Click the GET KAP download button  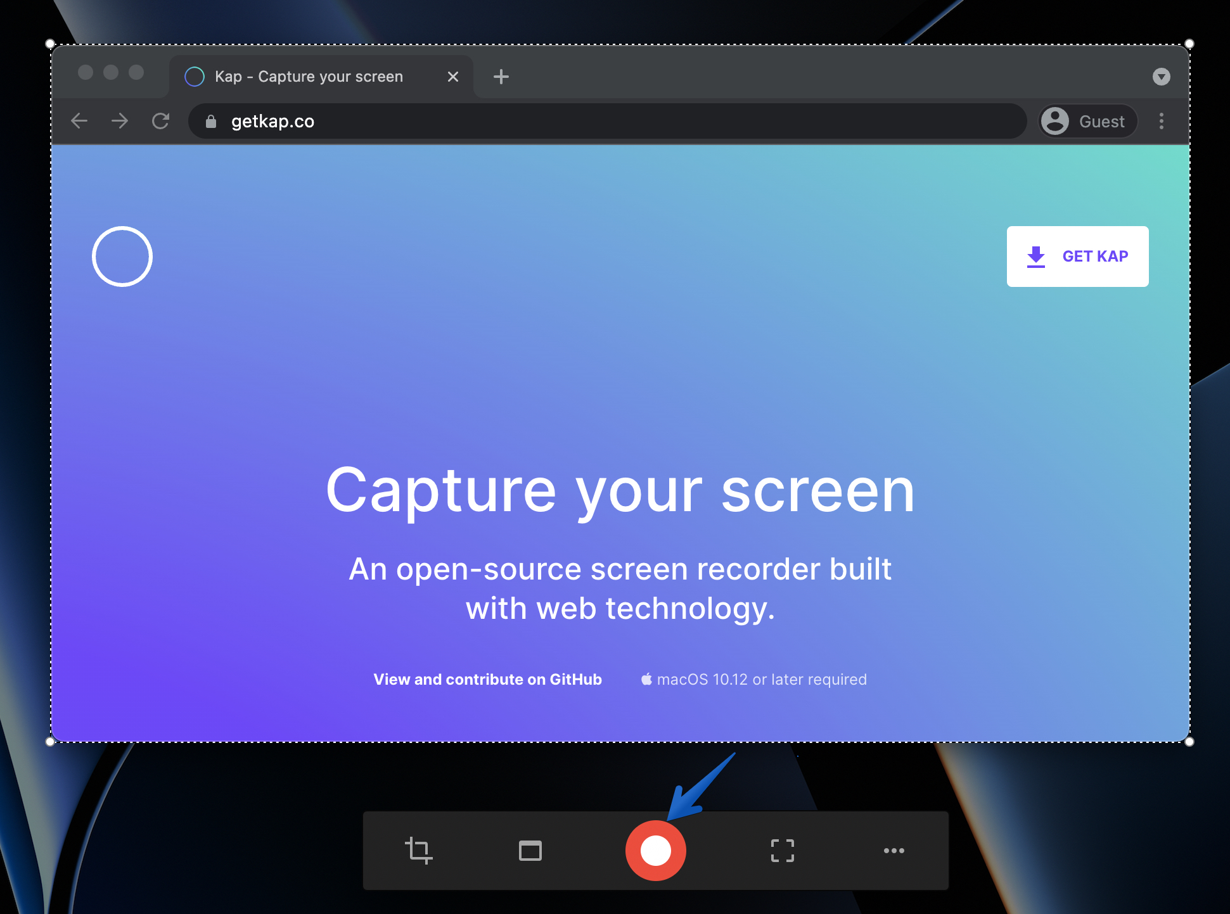[1077, 257]
